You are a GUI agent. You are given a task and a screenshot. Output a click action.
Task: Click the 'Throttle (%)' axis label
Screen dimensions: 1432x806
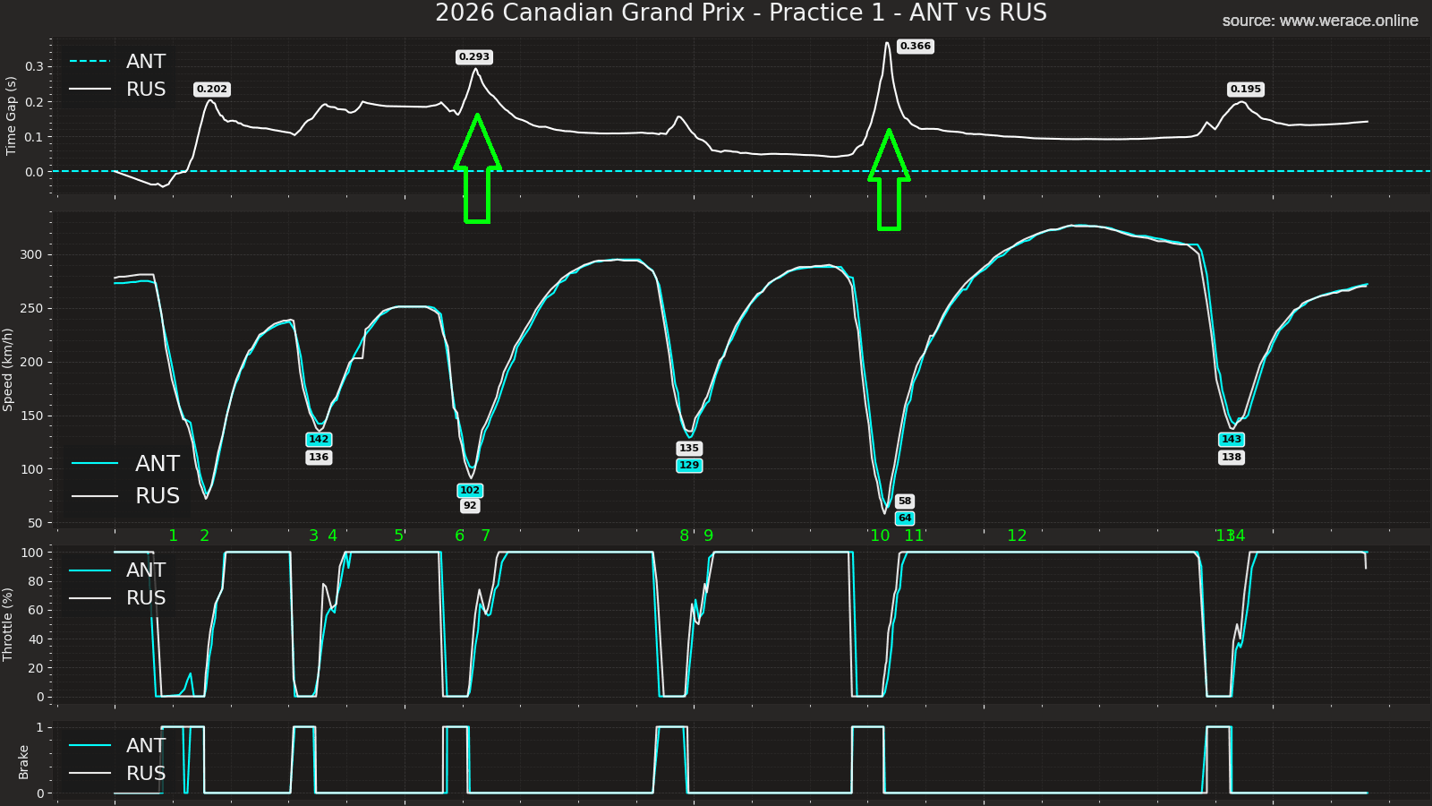pos(8,624)
